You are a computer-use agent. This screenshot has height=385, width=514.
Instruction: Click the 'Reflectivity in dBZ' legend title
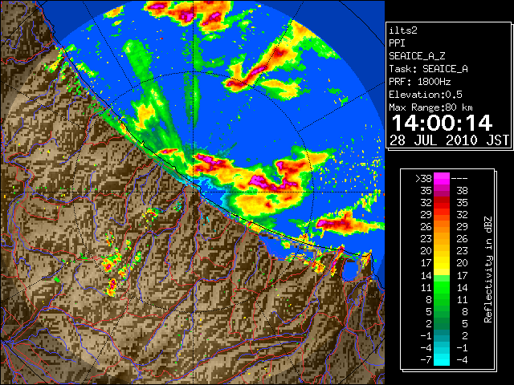coord(488,269)
